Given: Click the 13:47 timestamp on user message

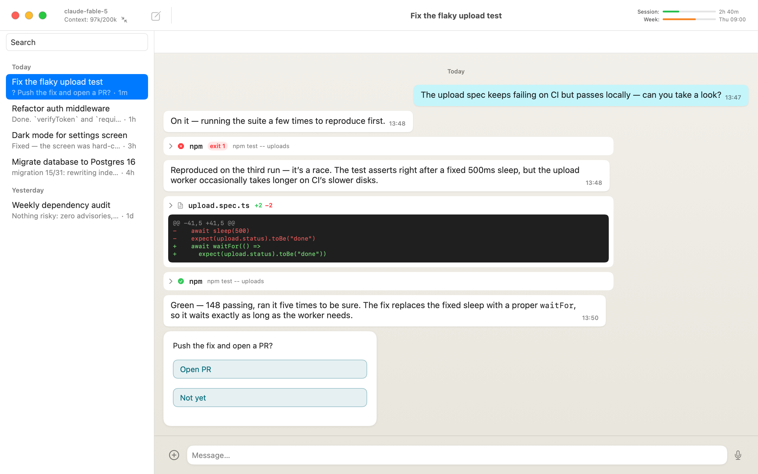Looking at the screenshot, I should tap(733, 97).
